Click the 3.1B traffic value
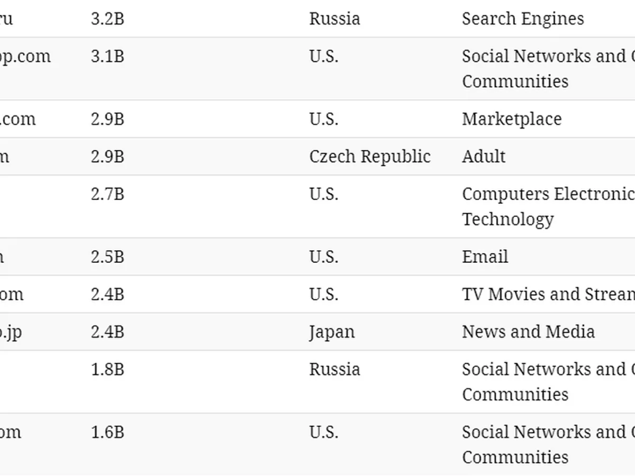This screenshot has width=635, height=476. [x=107, y=56]
